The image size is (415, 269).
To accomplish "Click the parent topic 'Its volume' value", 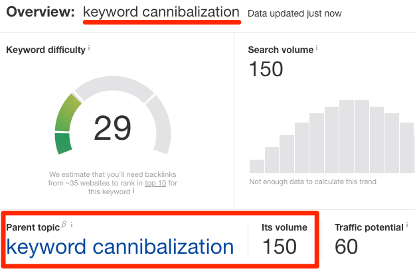I will click(280, 247).
